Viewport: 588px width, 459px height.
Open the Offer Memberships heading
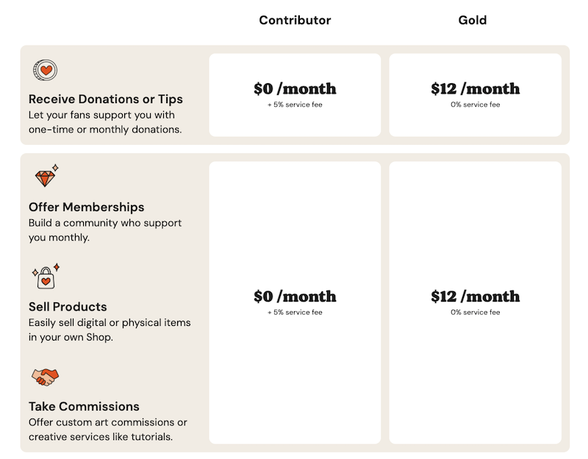[86, 207]
